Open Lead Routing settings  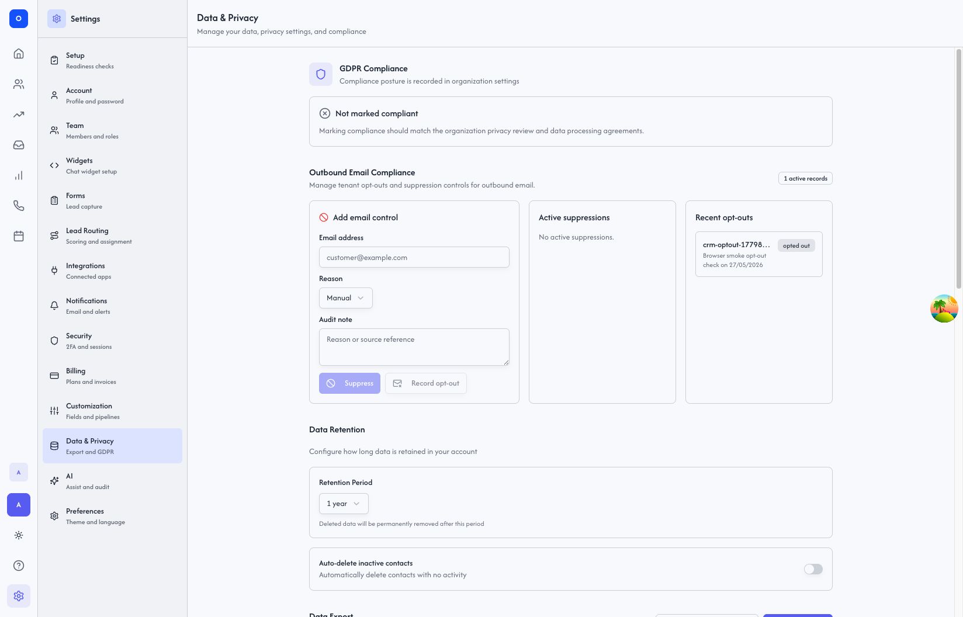112,235
